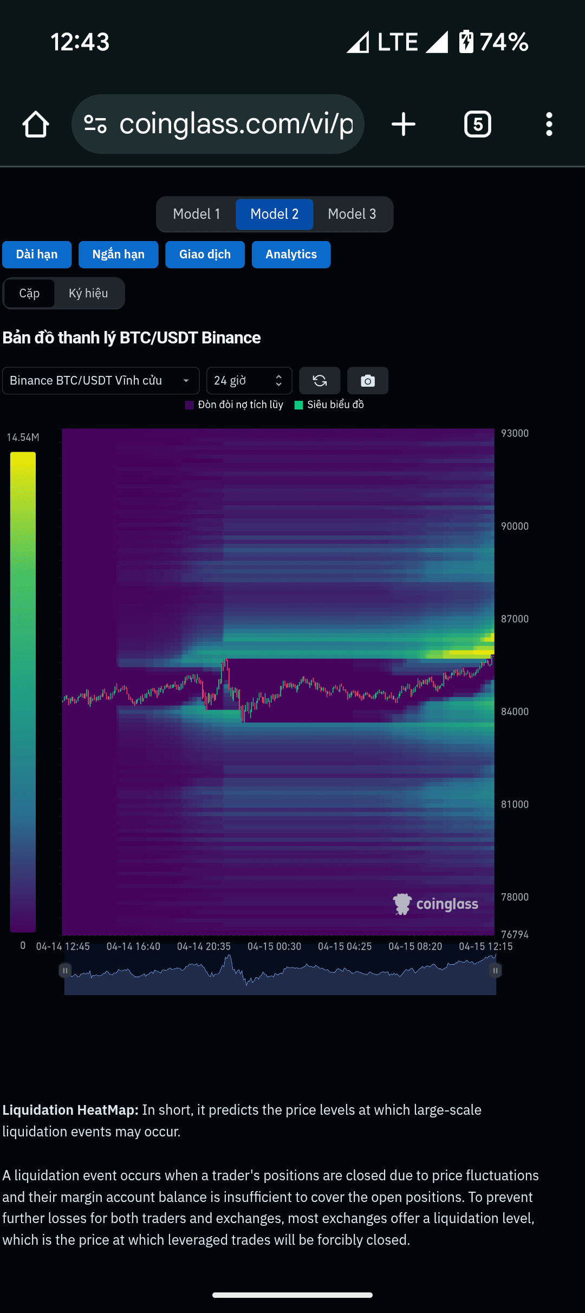The image size is (585, 1313).
Task: Open the Ngắn hạn button
Action: pyautogui.click(x=118, y=255)
